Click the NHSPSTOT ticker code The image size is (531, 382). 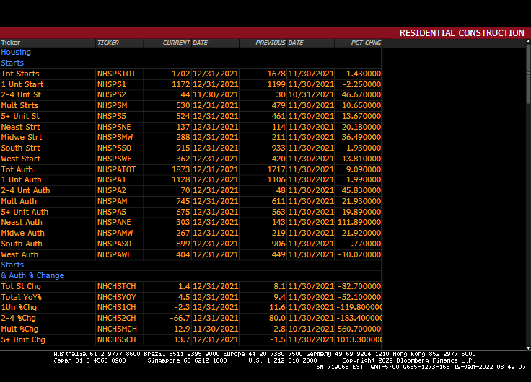click(116, 74)
